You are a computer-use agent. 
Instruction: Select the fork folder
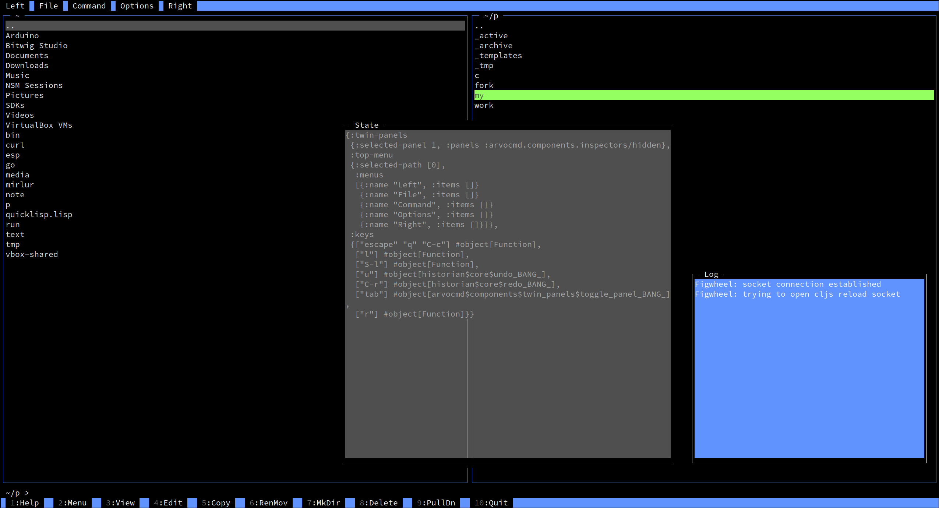pyautogui.click(x=484, y=85)
